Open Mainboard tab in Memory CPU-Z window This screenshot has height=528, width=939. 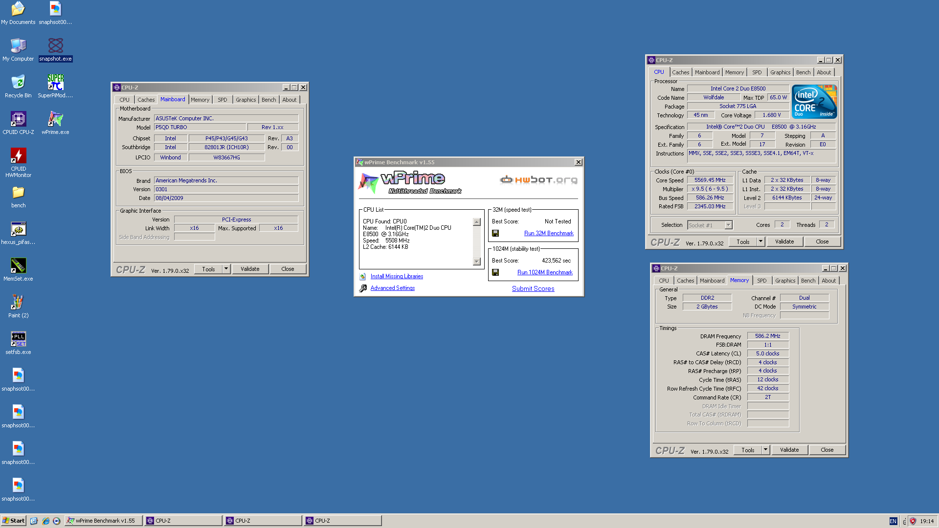(712, 281)
